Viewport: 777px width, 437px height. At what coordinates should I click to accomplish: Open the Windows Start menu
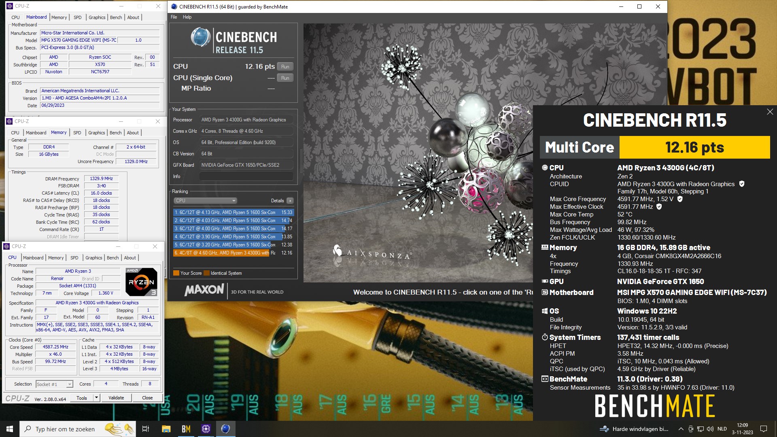(x=10, y=429)
